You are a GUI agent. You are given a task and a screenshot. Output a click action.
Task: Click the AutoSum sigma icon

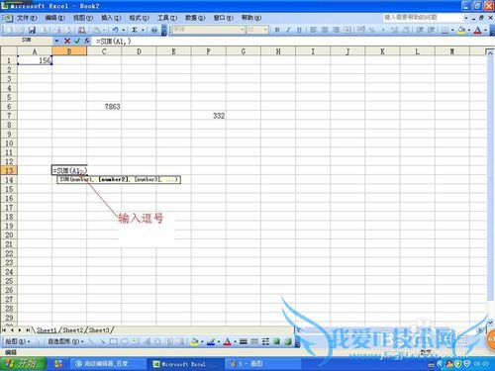[135, 30]
